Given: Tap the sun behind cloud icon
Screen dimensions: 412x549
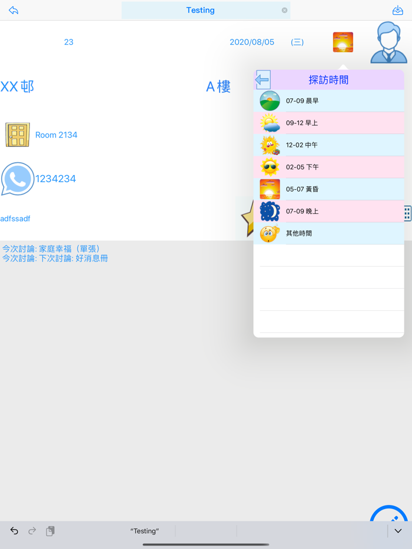Looking at the screenshot, I should (270, 123).
